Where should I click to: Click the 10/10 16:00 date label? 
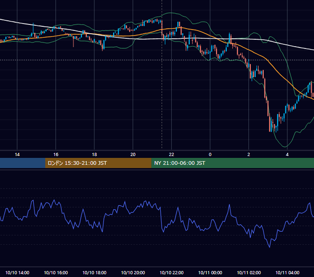click(x=56, y=272)
